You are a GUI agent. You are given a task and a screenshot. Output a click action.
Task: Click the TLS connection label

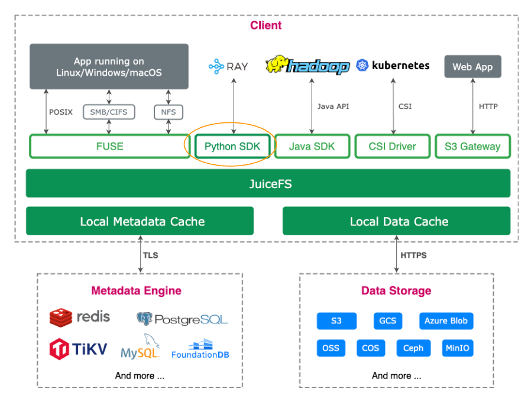(x=150, y=255)
